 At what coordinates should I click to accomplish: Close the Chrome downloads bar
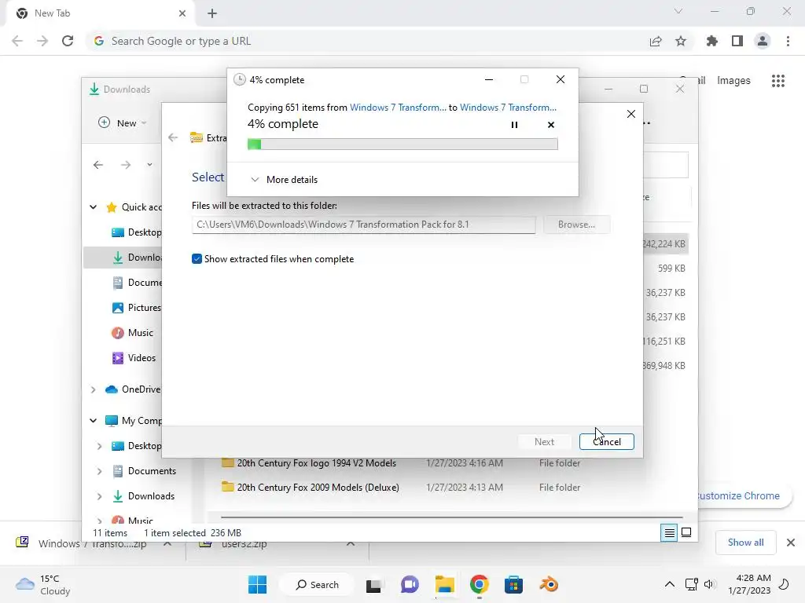pos(791,543)
